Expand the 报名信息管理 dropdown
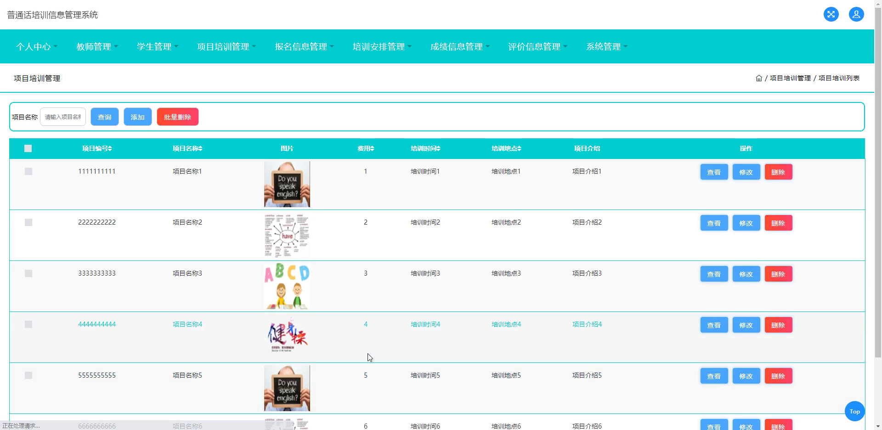This screenshot has width=882, height=430. coord(305,46)
